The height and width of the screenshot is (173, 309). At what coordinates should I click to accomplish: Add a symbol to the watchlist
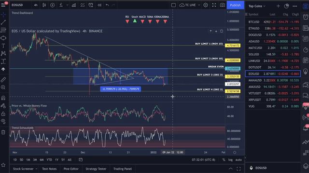point(278,6)
